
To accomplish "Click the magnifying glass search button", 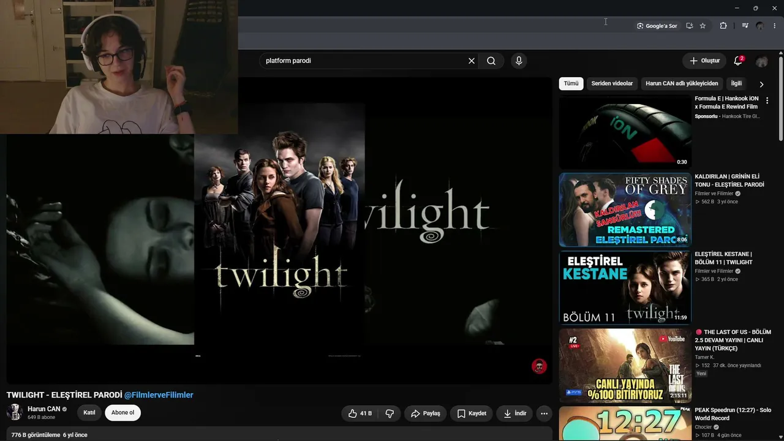I will pos(491,61).
